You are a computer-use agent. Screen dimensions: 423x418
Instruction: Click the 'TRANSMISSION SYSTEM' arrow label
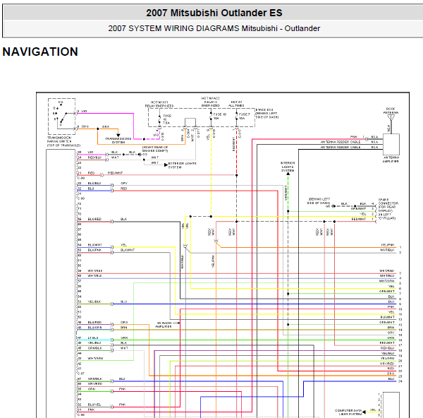pyautogui.click(x=118, y=141)
